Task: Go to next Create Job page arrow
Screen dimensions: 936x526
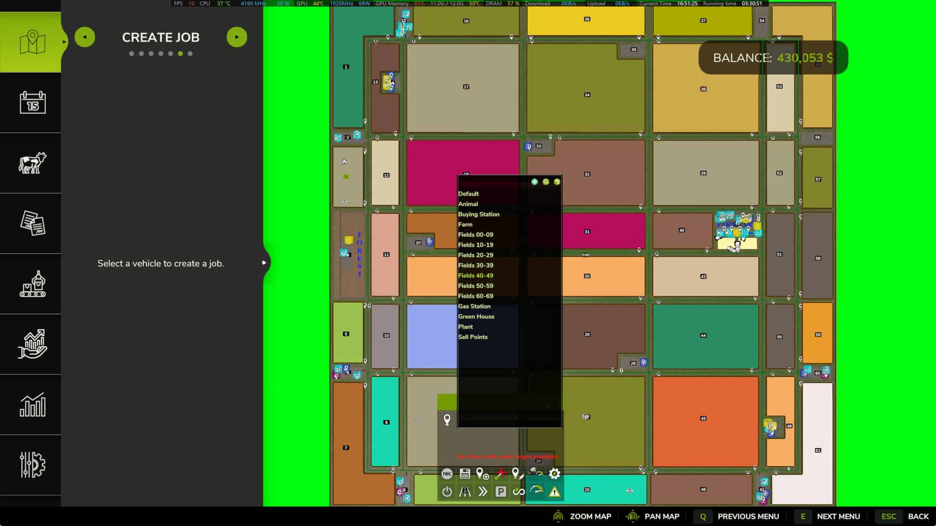Action: [x=237, y=37]
